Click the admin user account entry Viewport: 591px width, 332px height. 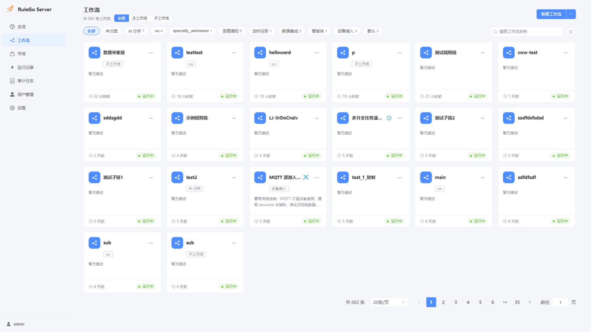(16, 324)
